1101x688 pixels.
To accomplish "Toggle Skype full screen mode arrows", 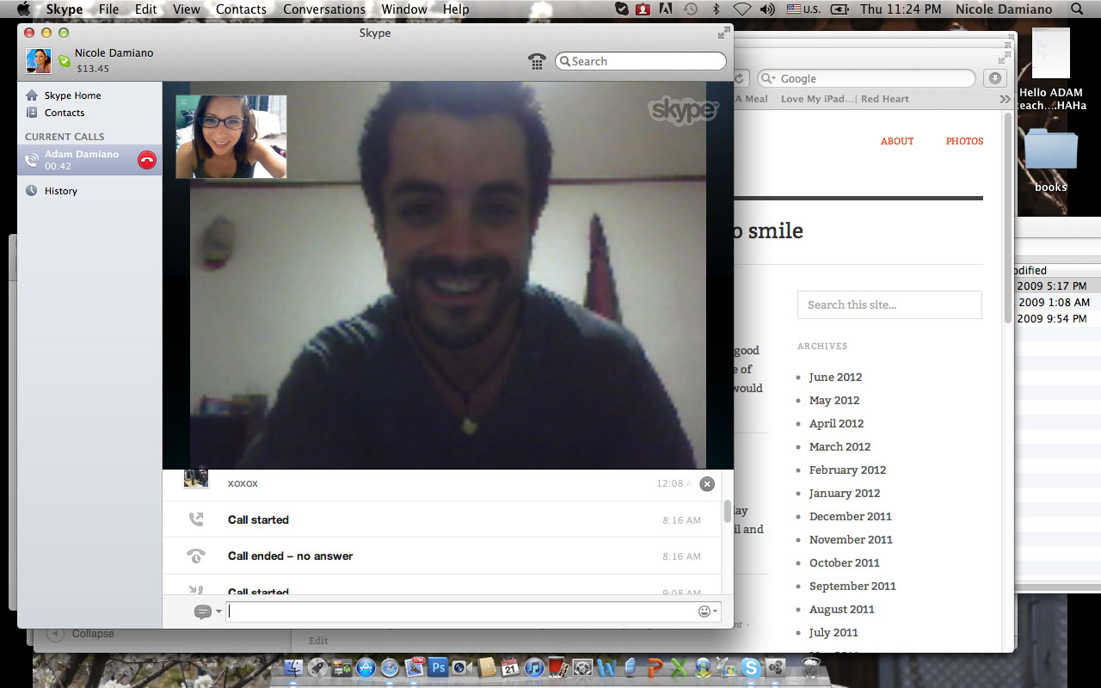I will tap(723, 33).
